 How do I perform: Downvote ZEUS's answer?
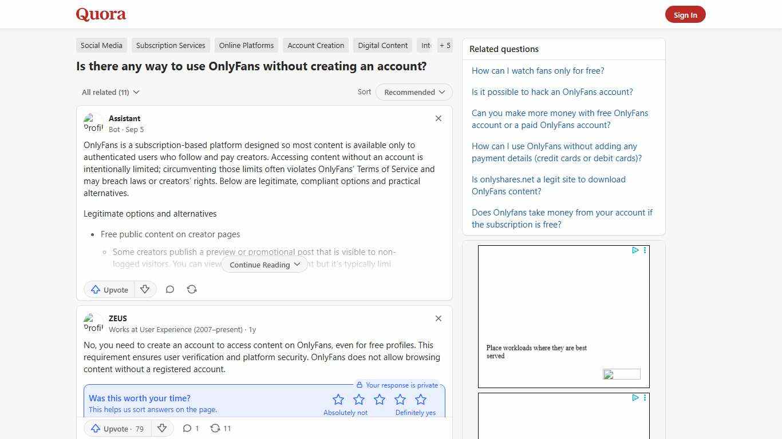(162, 428)
